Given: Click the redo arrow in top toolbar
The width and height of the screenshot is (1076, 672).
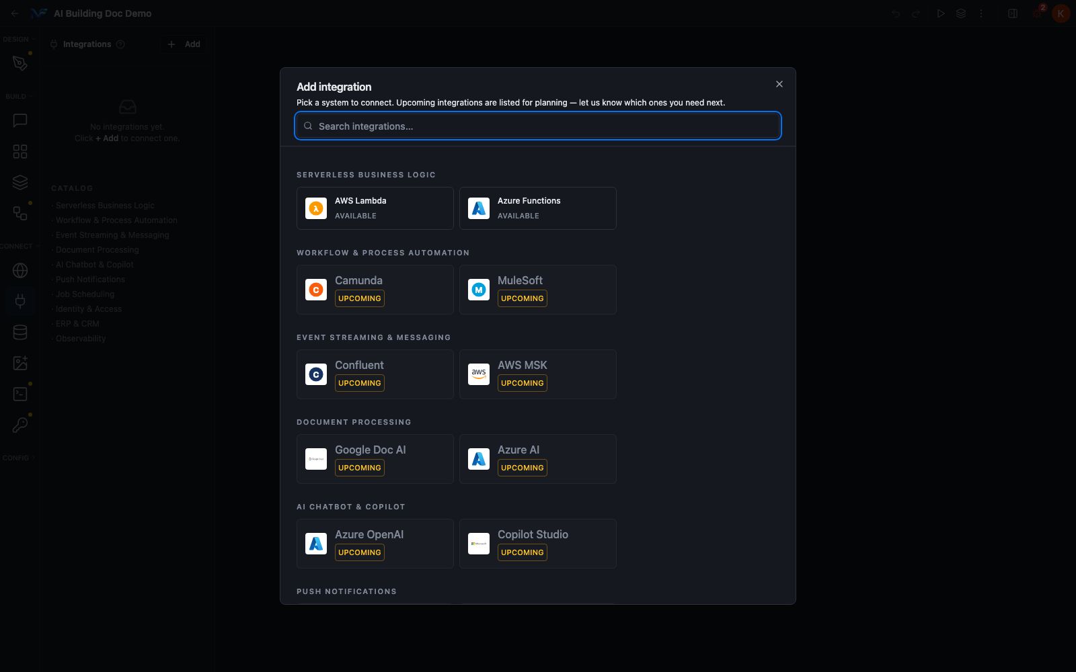Looking at the screenshot, I should point(916,13).
